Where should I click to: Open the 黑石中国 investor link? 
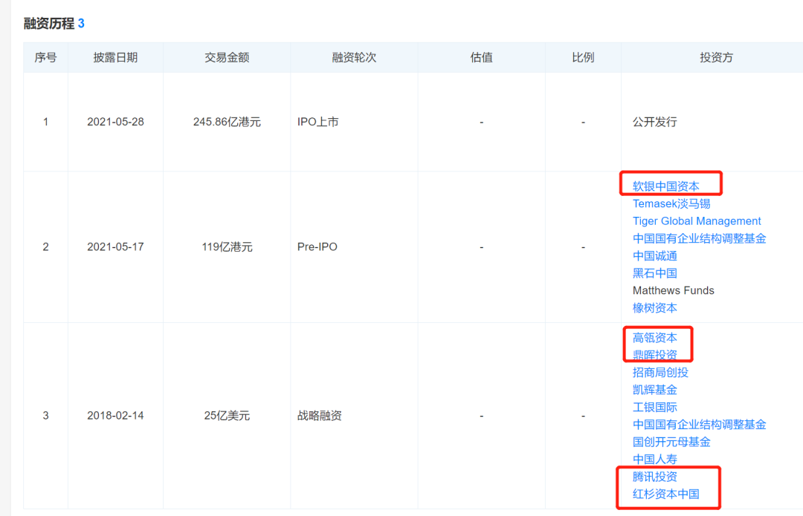pos(654,273)
